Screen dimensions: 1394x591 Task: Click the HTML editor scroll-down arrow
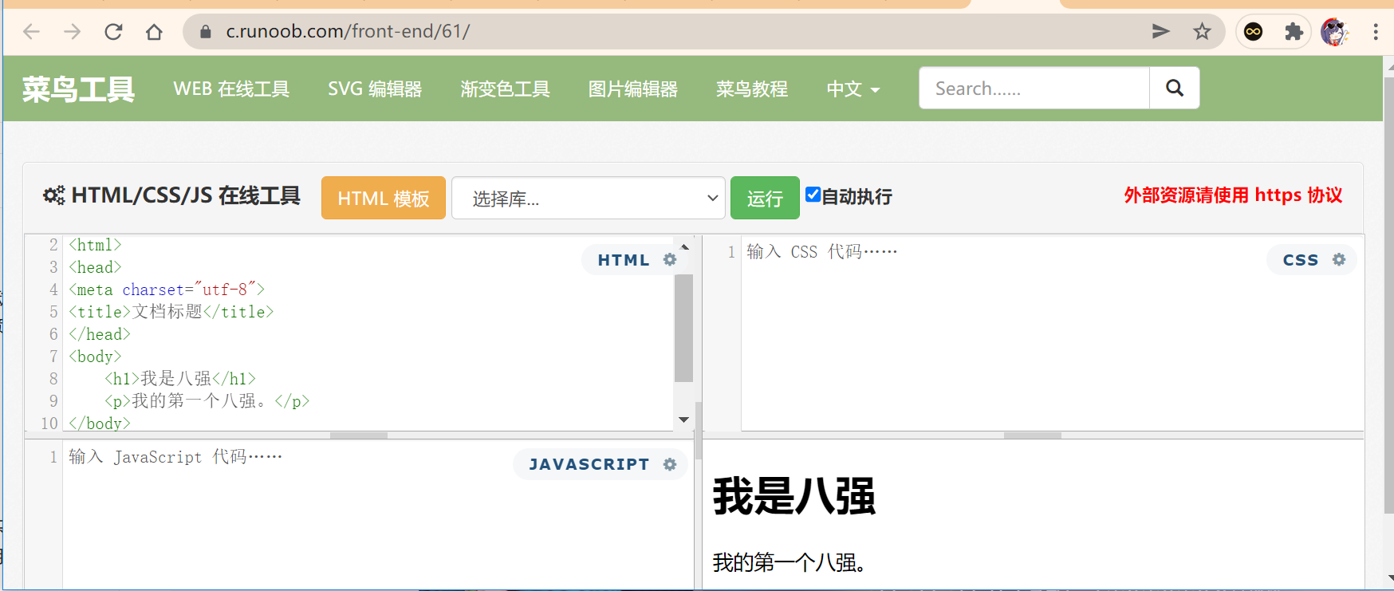click(x=683, y=420)
